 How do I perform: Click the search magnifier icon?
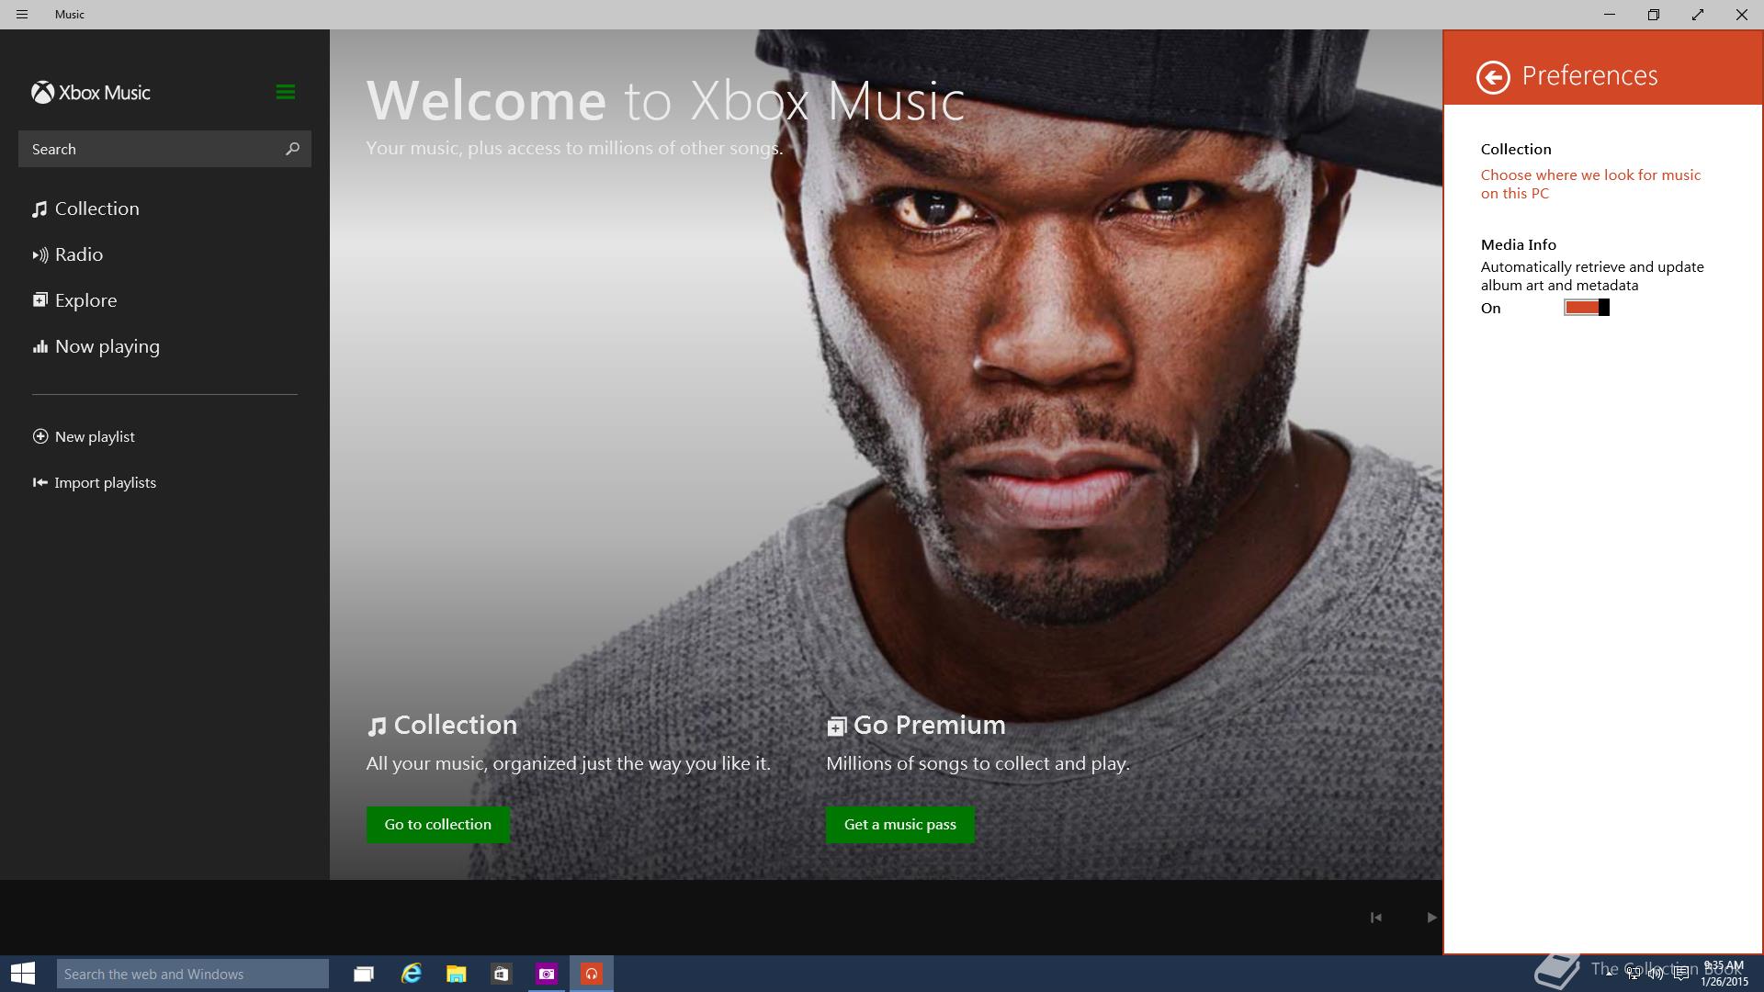tap(292, 149)
